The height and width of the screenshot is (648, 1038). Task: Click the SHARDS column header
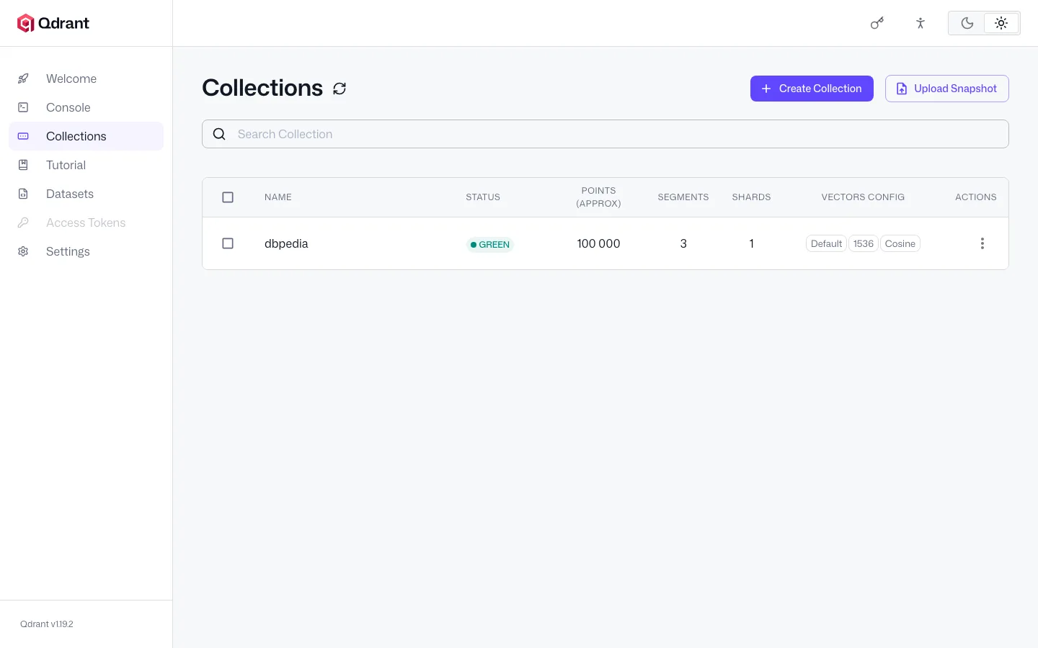pos(751,197)
